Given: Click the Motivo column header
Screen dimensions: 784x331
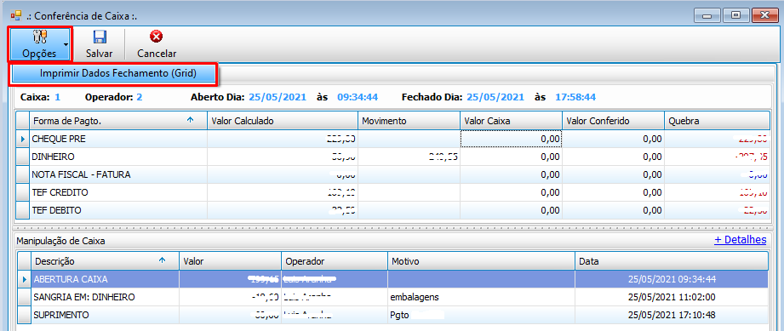Looking at the screenshot, I should pos(482,261).
